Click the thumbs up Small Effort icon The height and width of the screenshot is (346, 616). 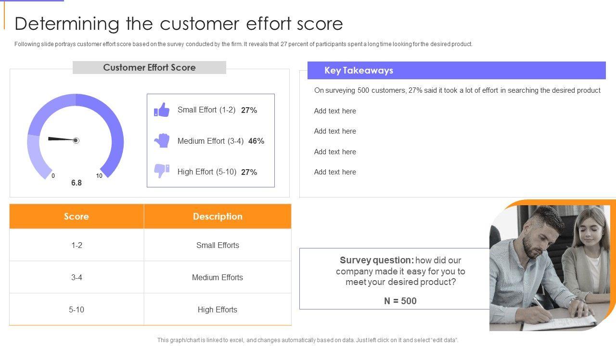click(x=162, y=110)
